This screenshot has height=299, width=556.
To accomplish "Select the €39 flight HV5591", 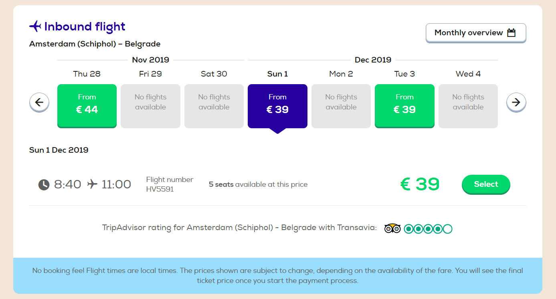I will point(486,184).
